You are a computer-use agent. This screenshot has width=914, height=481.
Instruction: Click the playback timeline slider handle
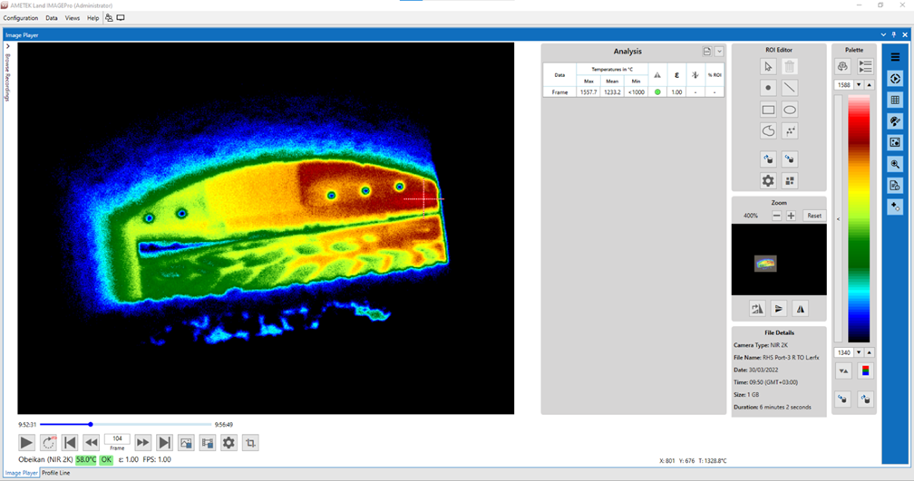(x=91, y=424)
